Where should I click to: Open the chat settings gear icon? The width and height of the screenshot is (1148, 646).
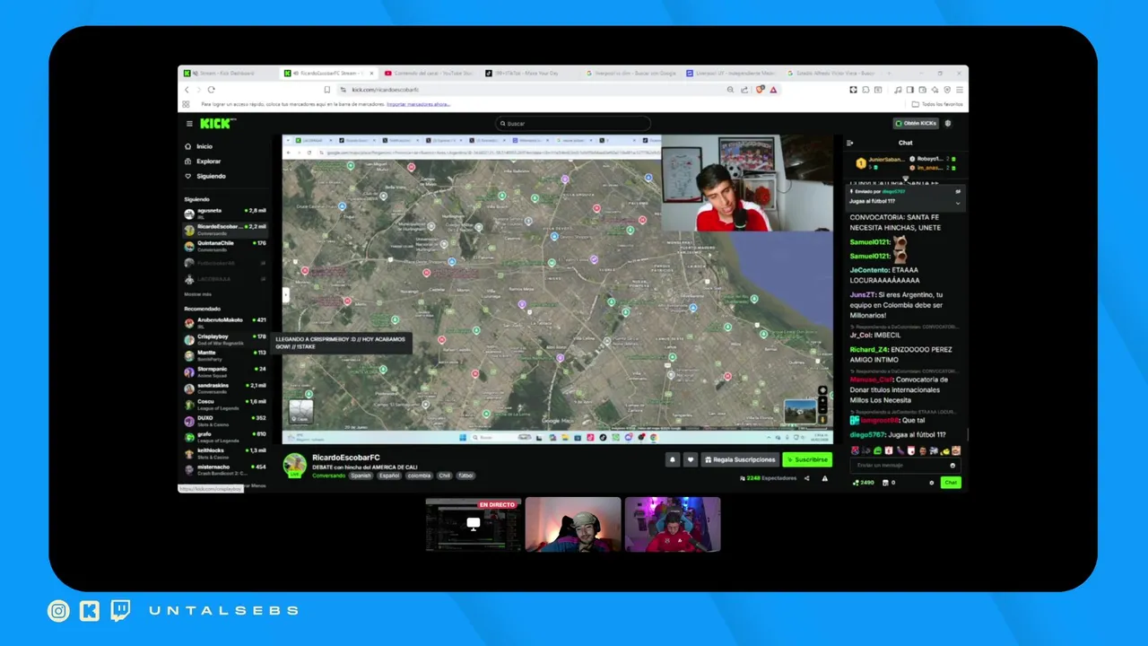pyautogui.click(x=931, y=483)
